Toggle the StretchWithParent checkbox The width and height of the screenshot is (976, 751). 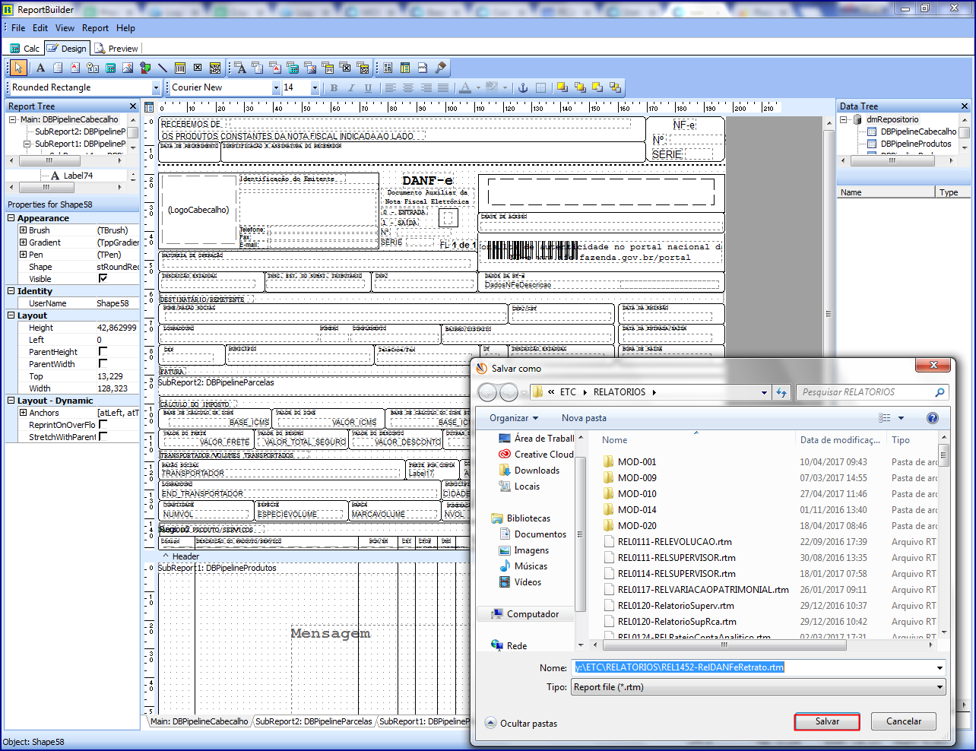103,437
